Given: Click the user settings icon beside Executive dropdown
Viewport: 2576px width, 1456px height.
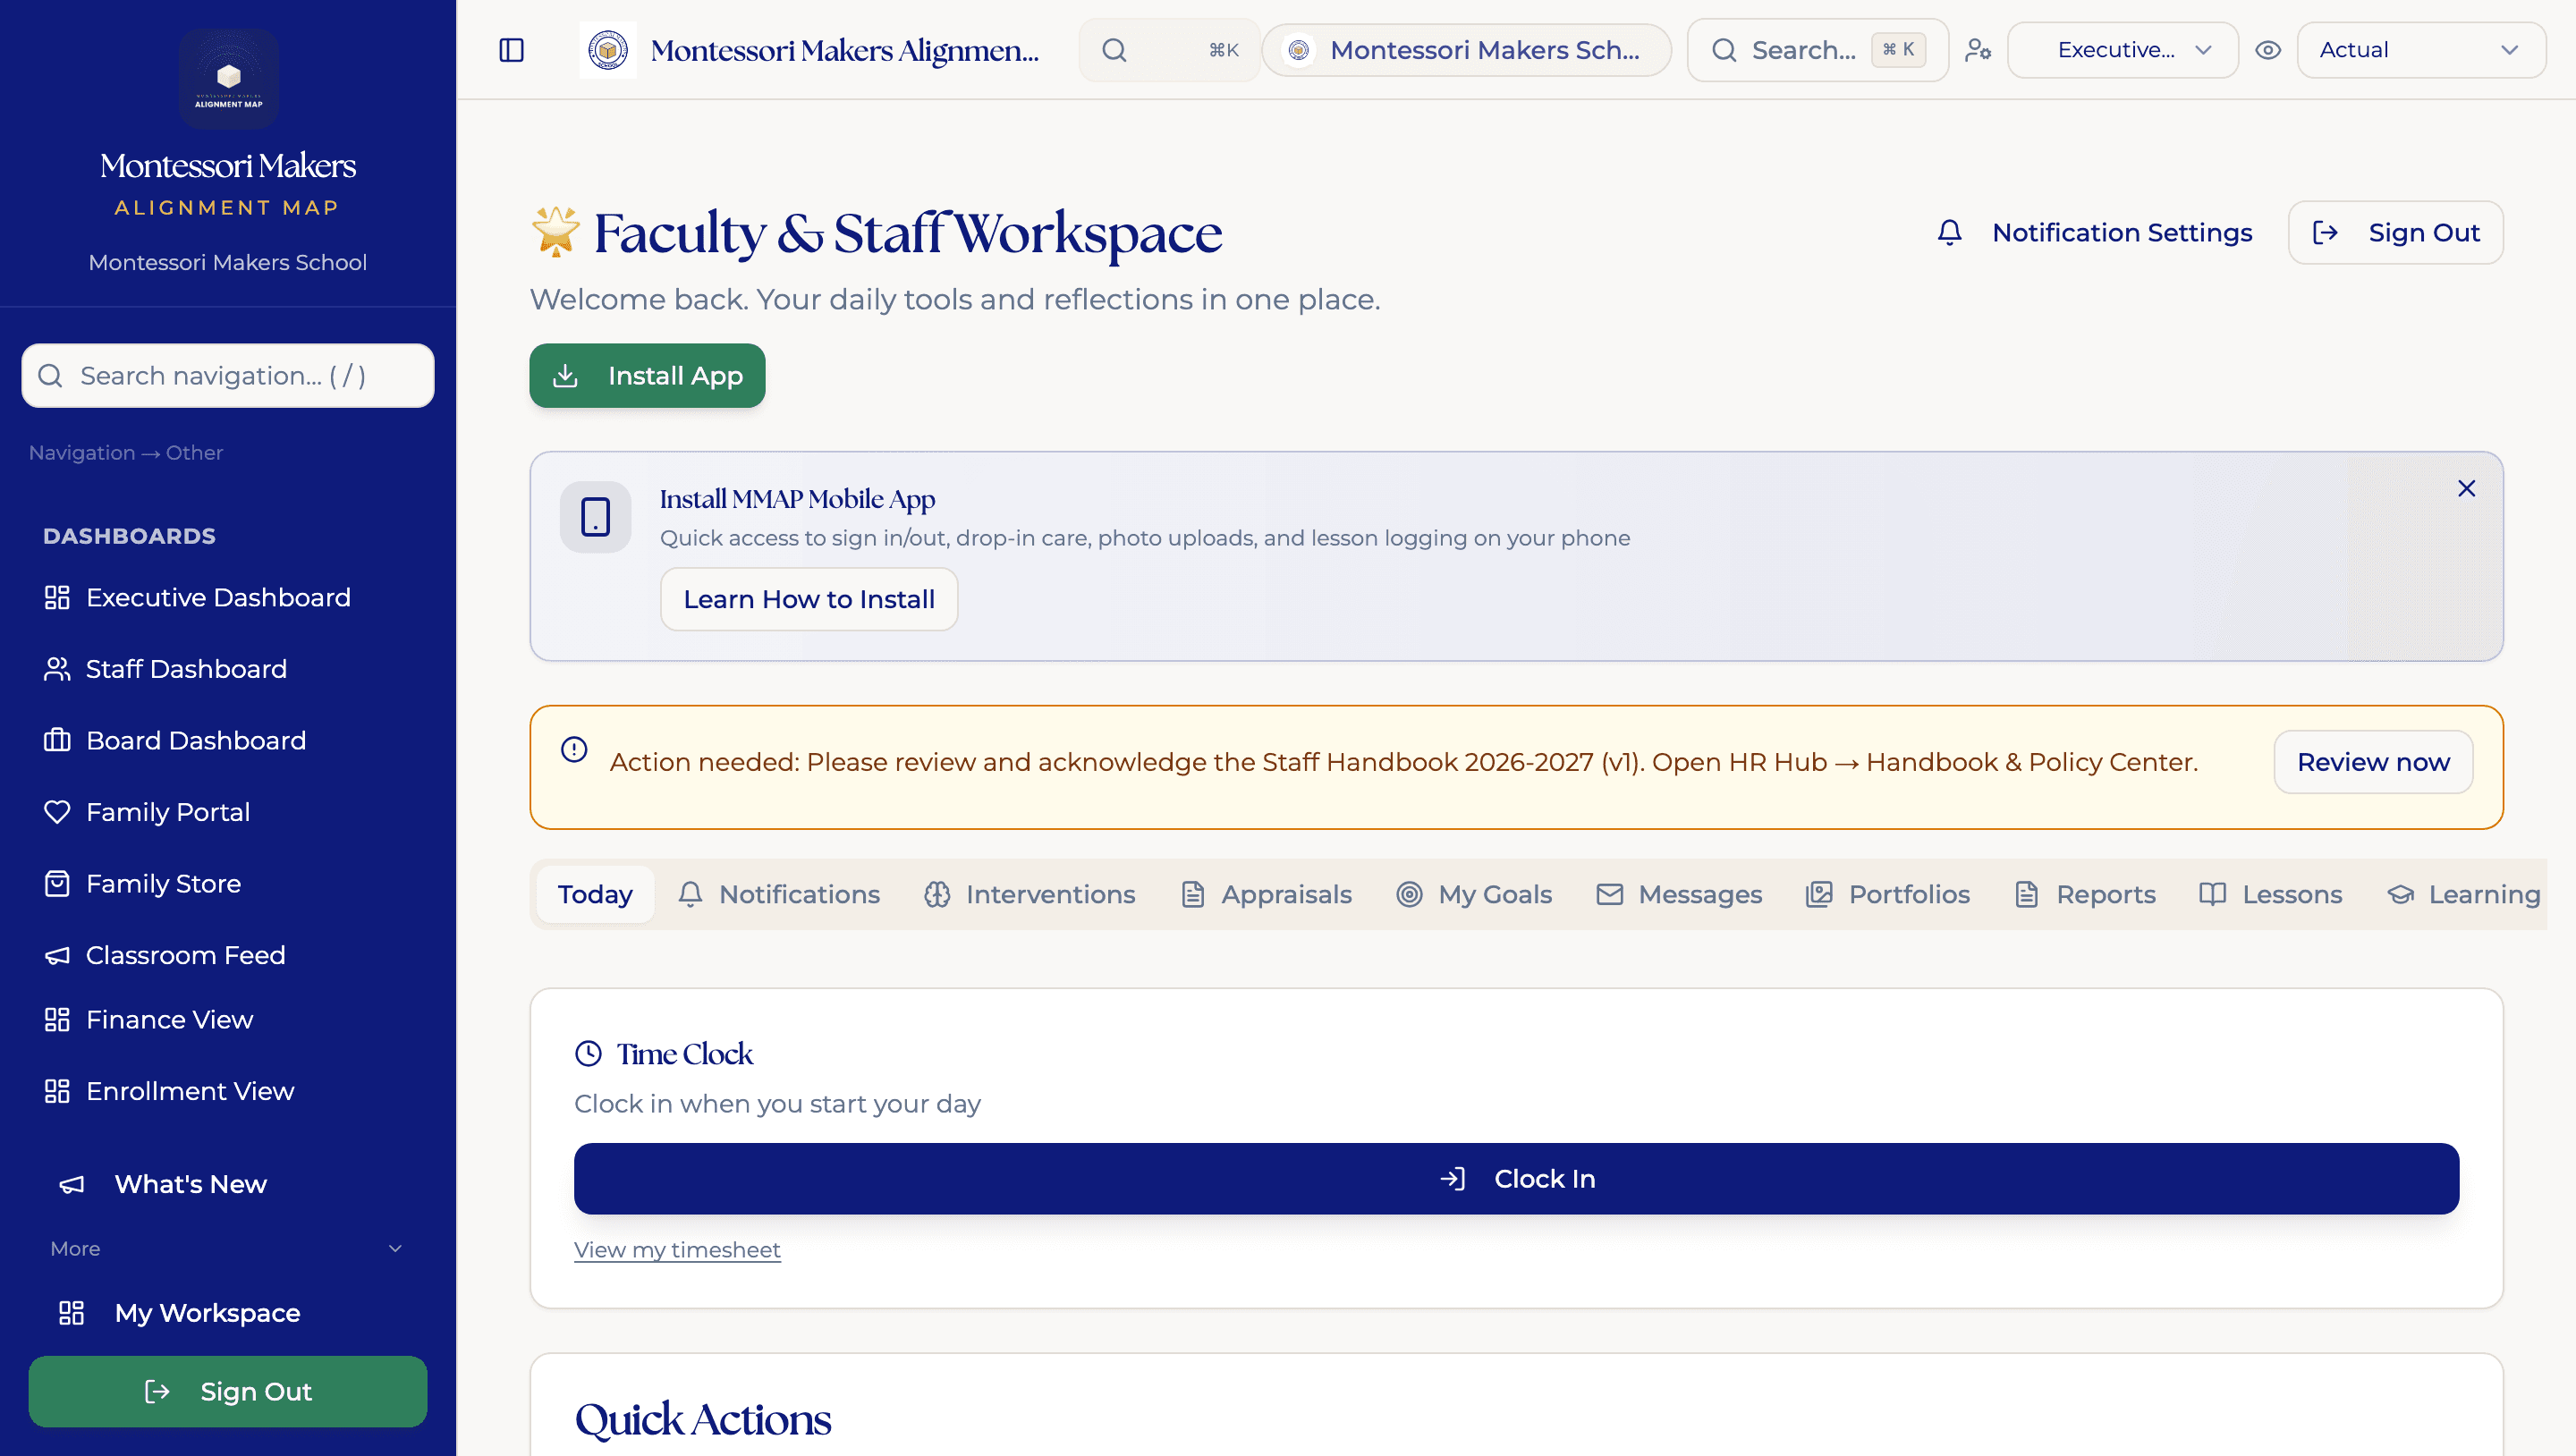Looking at the screenshot, I should (1978, 50).
